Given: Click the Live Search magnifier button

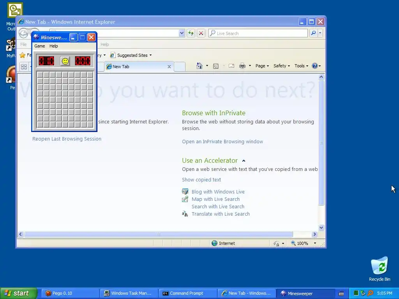Looking at the screenshot, I should [314, 33].
